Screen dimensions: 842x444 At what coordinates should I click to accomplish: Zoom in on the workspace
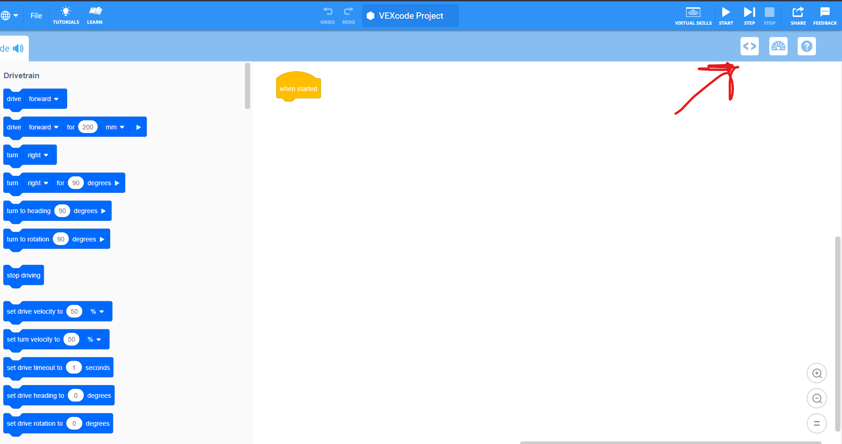(817, 374)
